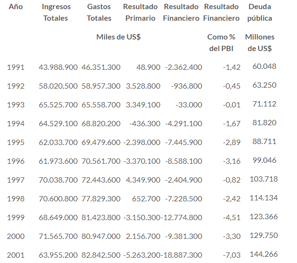Click the Millones de US$ subheader

pos(260,42)
